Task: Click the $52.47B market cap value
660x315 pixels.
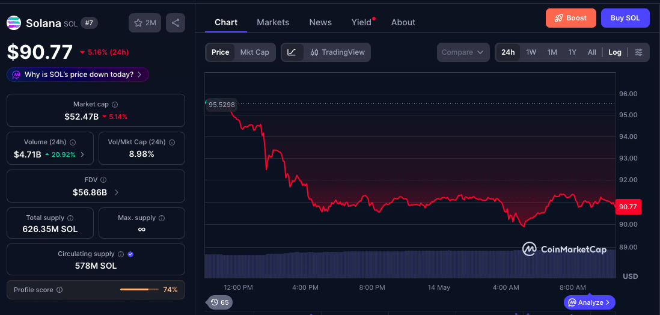Action: point(81,117)
